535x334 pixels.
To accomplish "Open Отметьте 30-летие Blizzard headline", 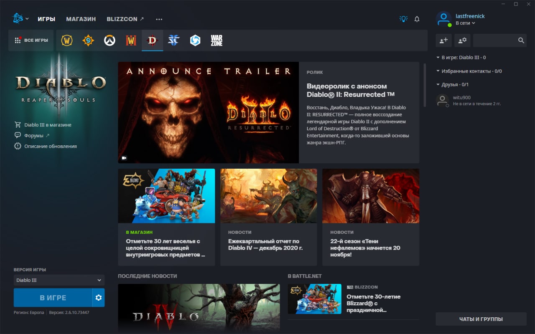I will tap(373, 304).
